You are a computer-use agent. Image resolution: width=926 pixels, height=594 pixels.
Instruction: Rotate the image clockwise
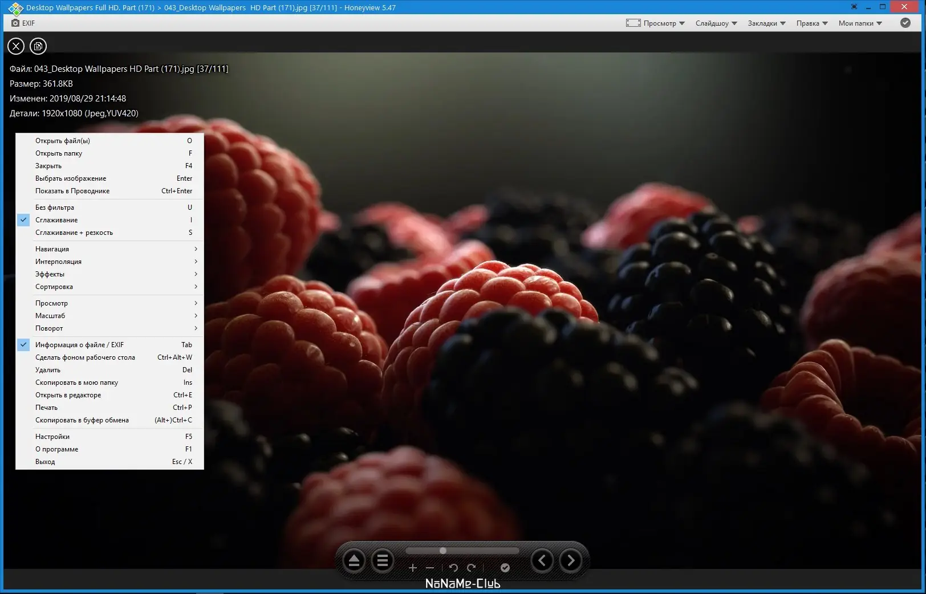(x=472, y=568)
